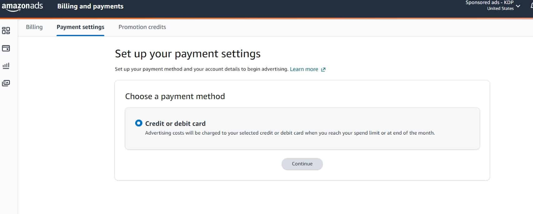Open the image library icon in sidebar

6,83
